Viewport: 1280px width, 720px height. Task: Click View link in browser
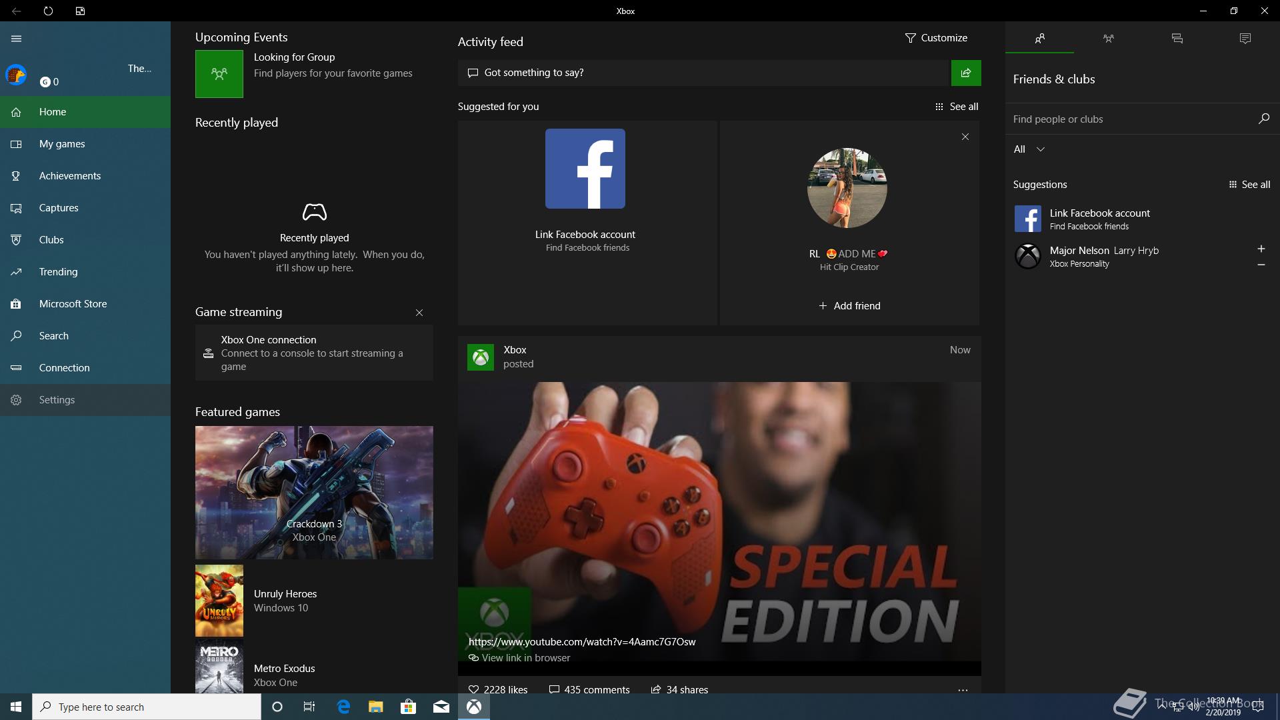(x=519, y=658)
